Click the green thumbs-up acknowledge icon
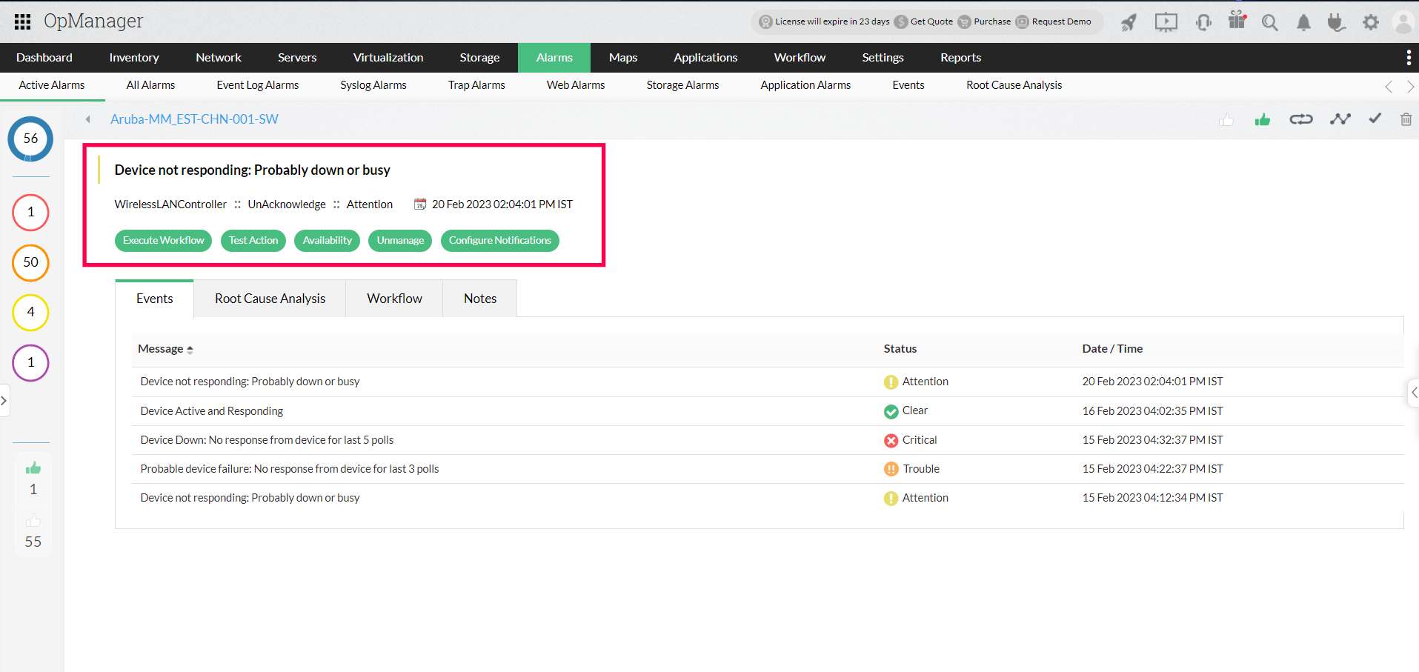Screen dimensions: 1419x672 (x=1263, y=119)
